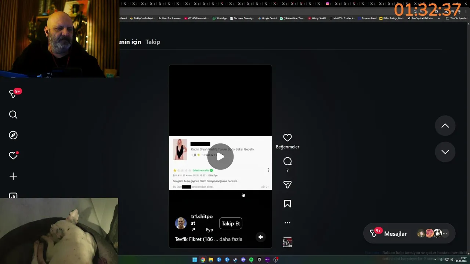
Task: Open the Multi TV bookmark
Action: [342, 18]
